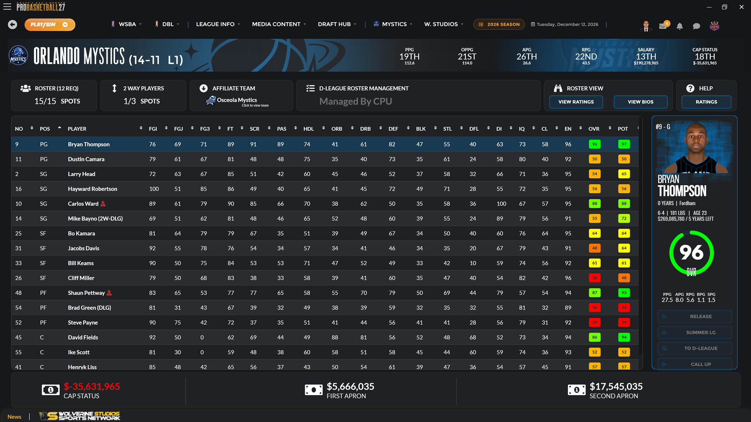Click the Call Up button
The image size is (751, 422).
tap(694, 364)
